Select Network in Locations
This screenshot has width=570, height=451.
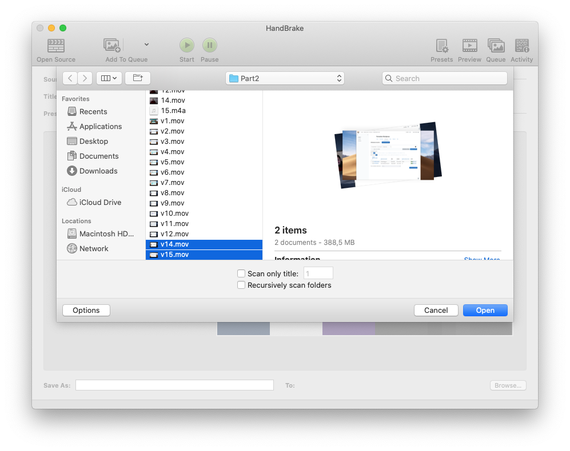(x=101, y=249)
